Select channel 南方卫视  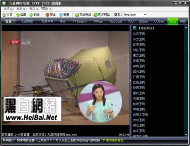click(139, 55)
